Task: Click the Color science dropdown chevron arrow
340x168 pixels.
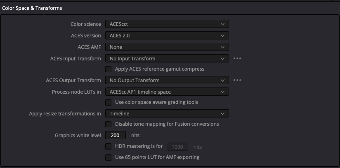Action: (223, 24)
